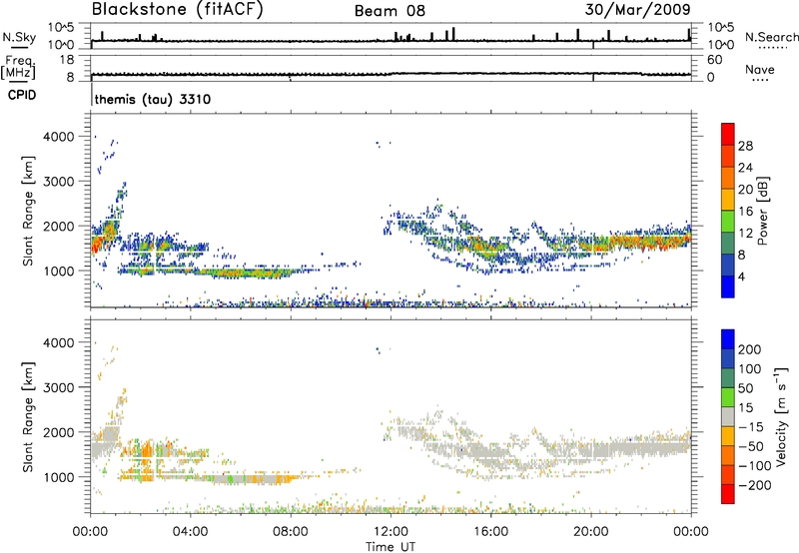Pick the red top segment of the Power color bar
Image resolution: width=799 pixels, height=553 pixels.
728,134
